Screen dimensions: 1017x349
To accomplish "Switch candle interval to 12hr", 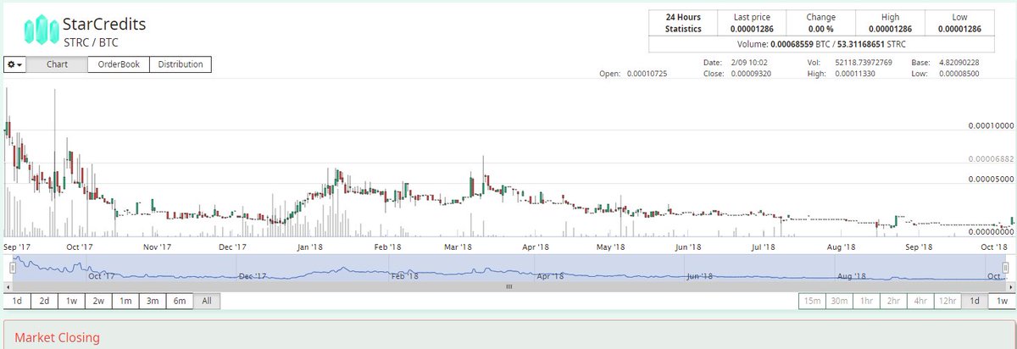I will tap(948, 301).
